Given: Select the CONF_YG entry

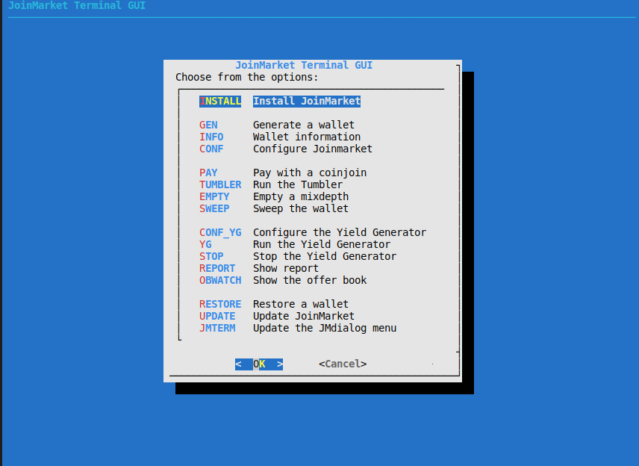Looking at the screenshot, I should [220, 232].
